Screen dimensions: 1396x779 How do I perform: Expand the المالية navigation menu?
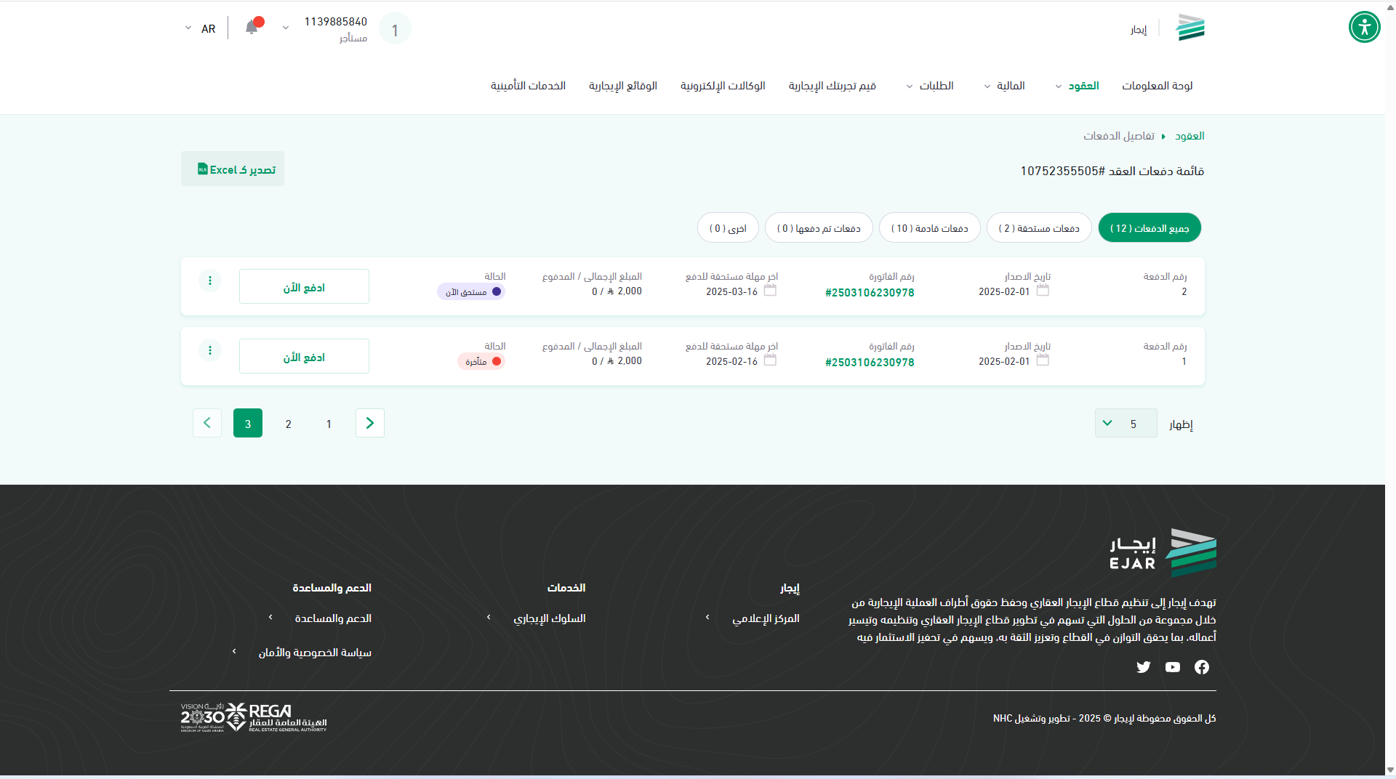tap(1005, 86)
